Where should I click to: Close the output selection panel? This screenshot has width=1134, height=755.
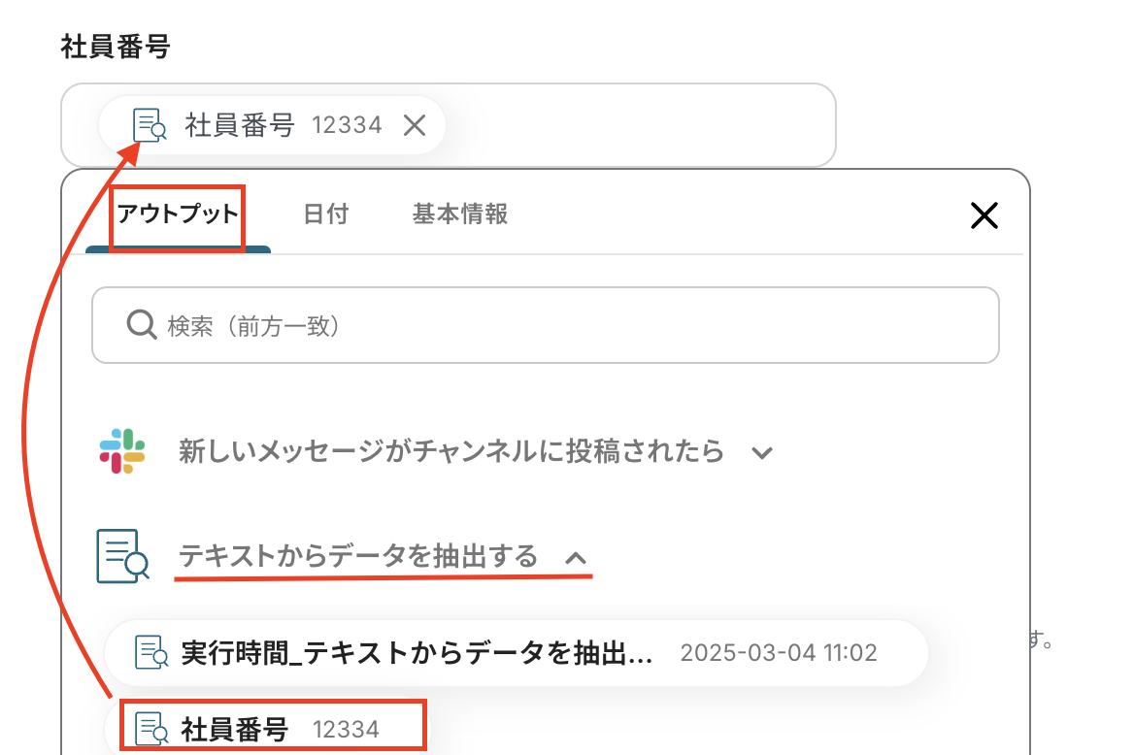pyautogui.click(x=984, y=215)
